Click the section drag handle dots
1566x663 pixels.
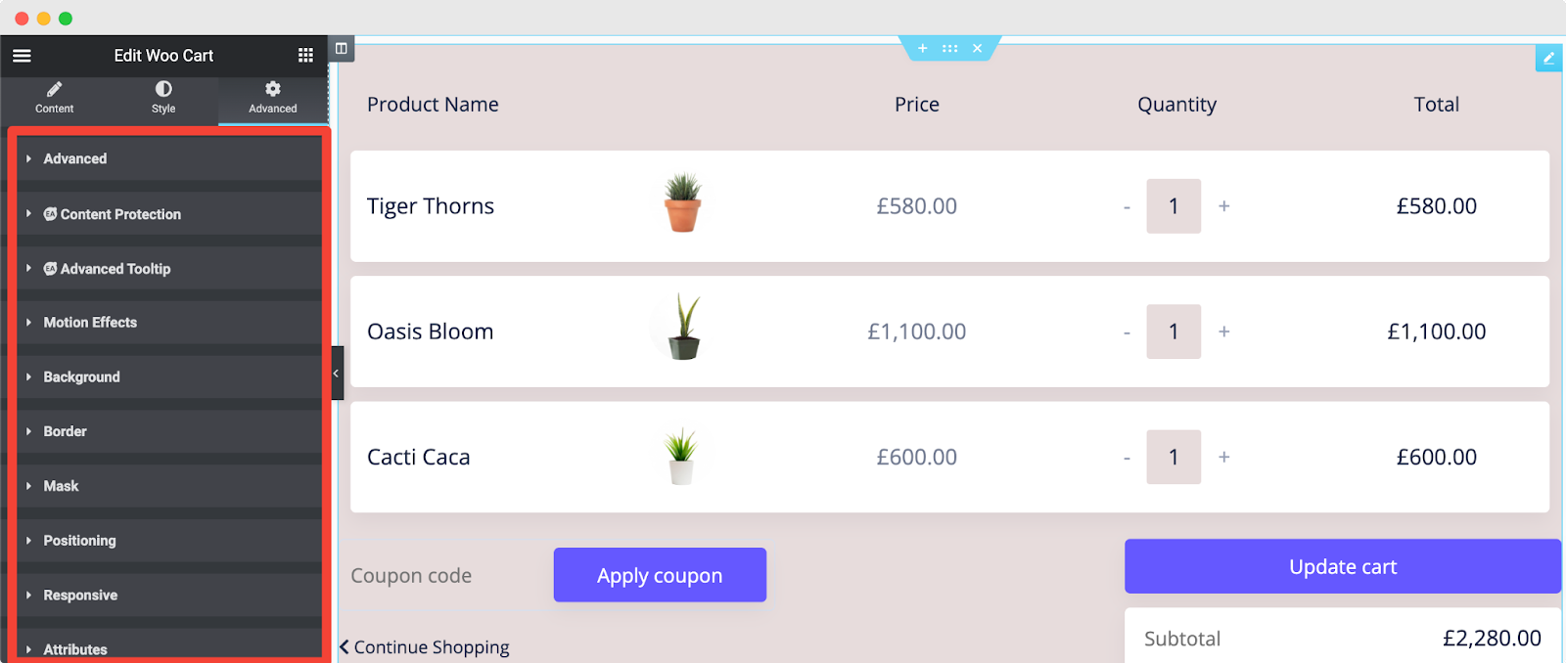949,48
